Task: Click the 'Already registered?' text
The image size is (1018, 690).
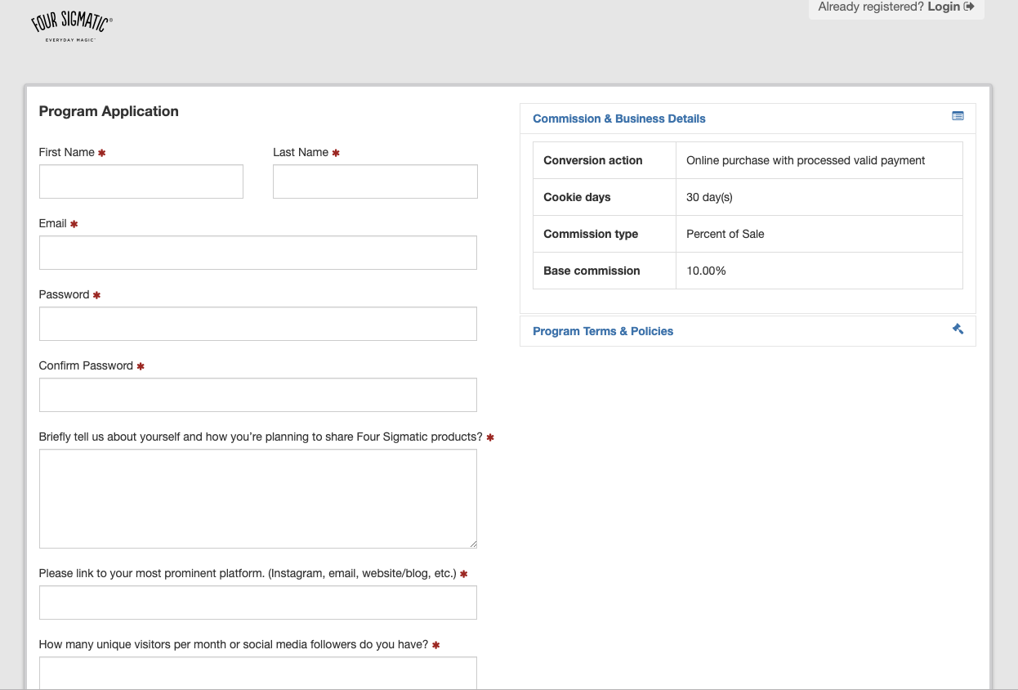Action: (871, 7)
